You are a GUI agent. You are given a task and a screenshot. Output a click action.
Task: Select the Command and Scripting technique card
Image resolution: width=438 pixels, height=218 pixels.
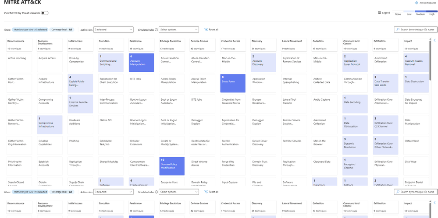pyautogui.click(x=111, y=63)
